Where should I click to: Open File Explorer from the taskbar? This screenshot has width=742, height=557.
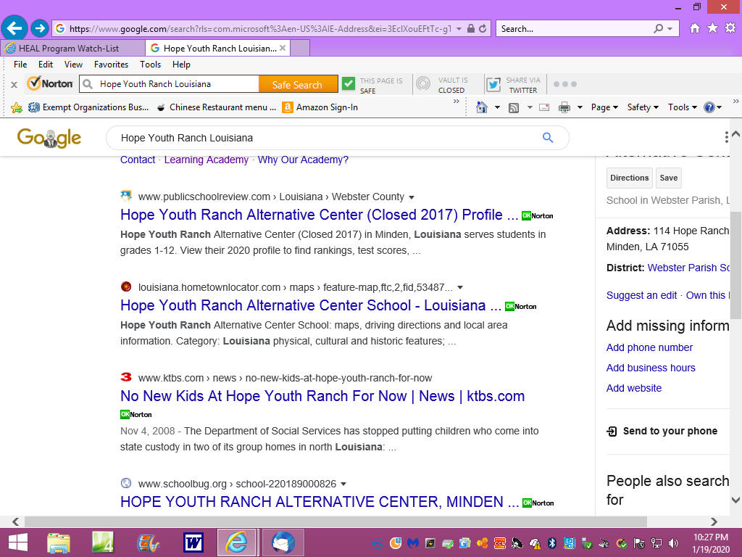coord(59,542)
